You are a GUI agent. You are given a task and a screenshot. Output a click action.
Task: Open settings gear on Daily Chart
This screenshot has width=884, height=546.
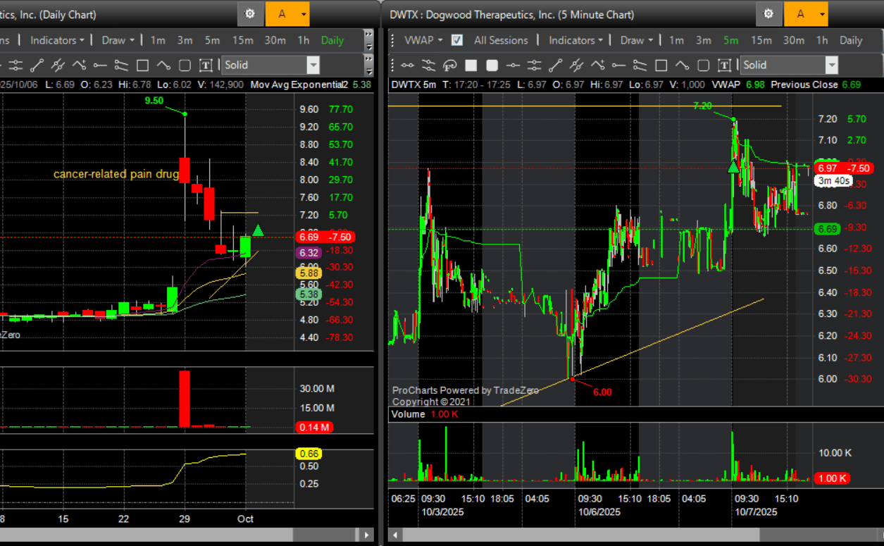250,14
